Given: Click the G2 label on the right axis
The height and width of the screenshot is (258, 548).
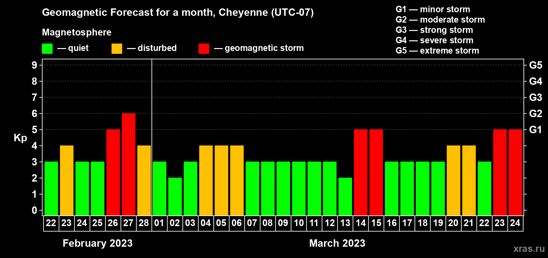Looking at the screenshot, I should (536, 114).
